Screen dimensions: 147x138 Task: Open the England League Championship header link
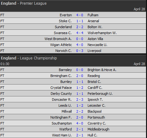pyautogui.click(x=29, y=58)
